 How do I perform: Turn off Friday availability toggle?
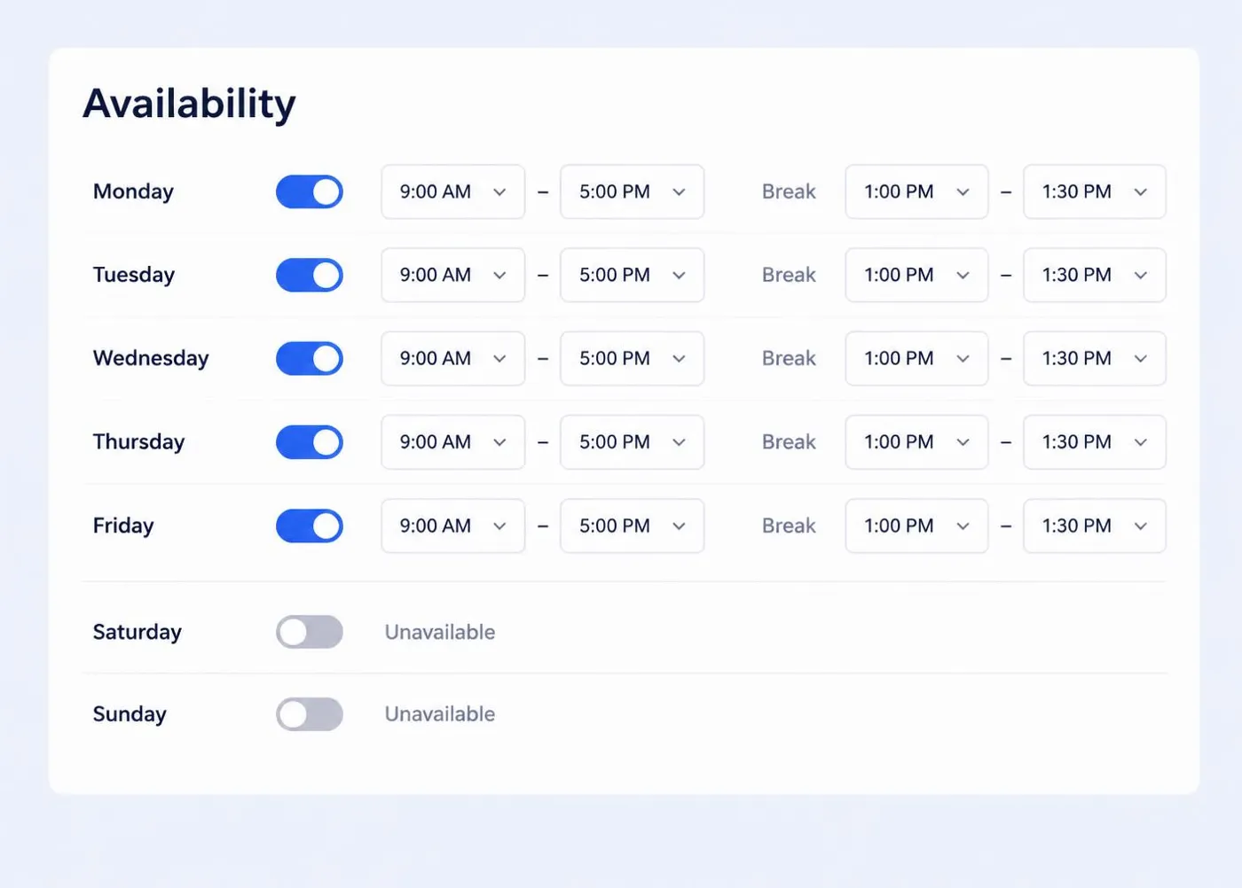click(x=310, y=526)
